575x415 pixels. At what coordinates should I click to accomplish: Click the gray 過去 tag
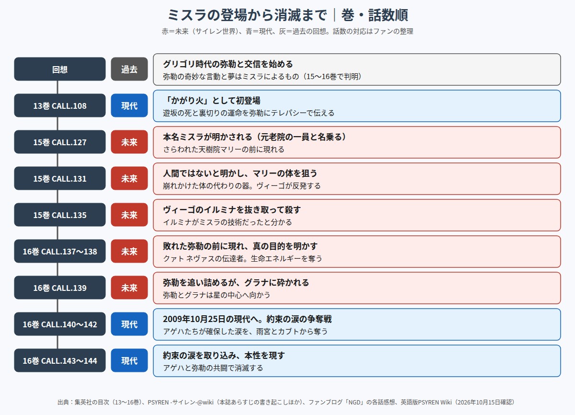pyautogui.click(x=129, y=69)
